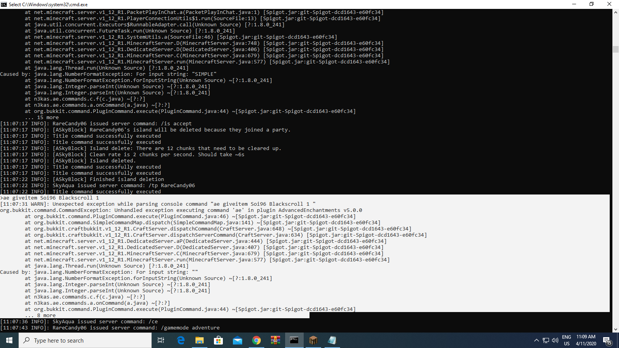Open the Action Center notifications icon

tap(607, 340)
